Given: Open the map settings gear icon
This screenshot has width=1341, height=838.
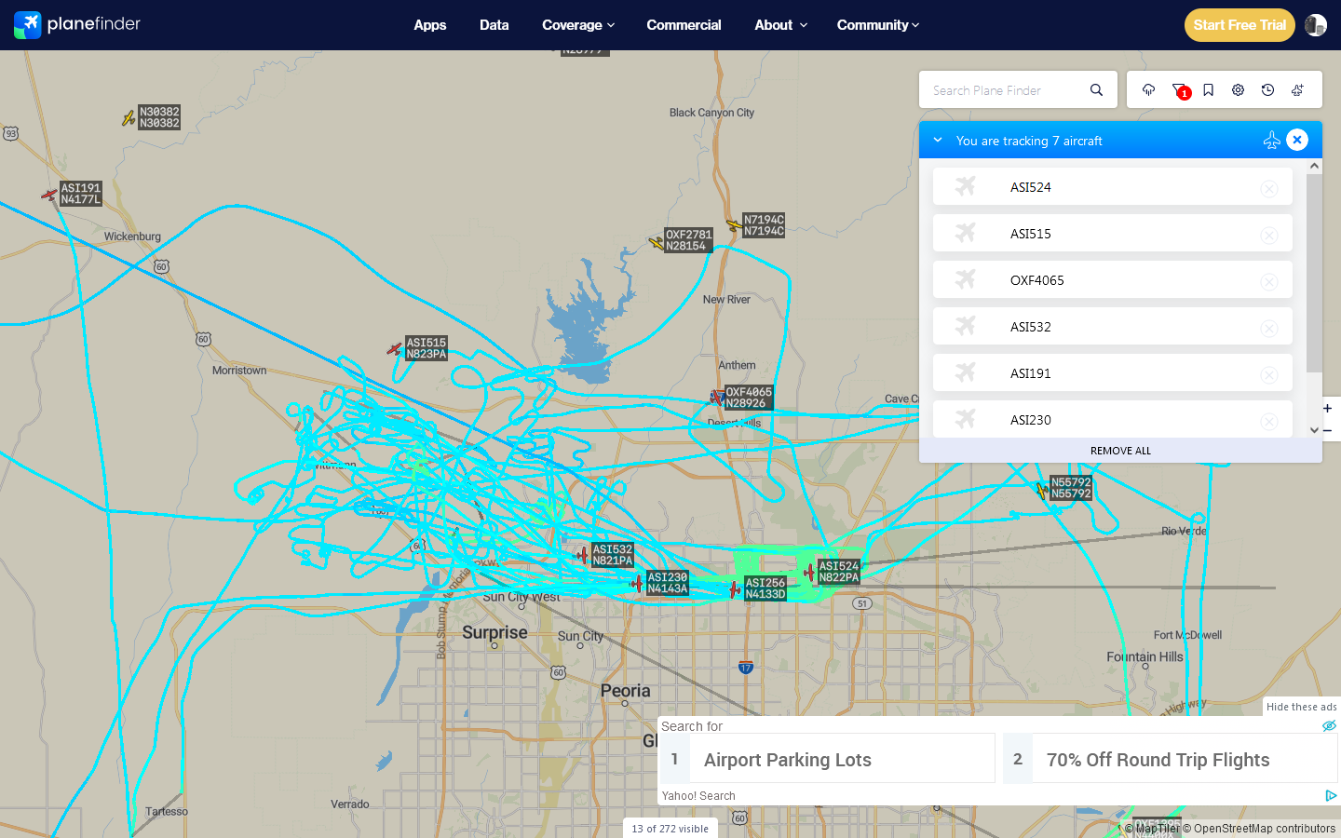Looking at the screenshot, I should pyautogui.click(x=1238, y=90).
